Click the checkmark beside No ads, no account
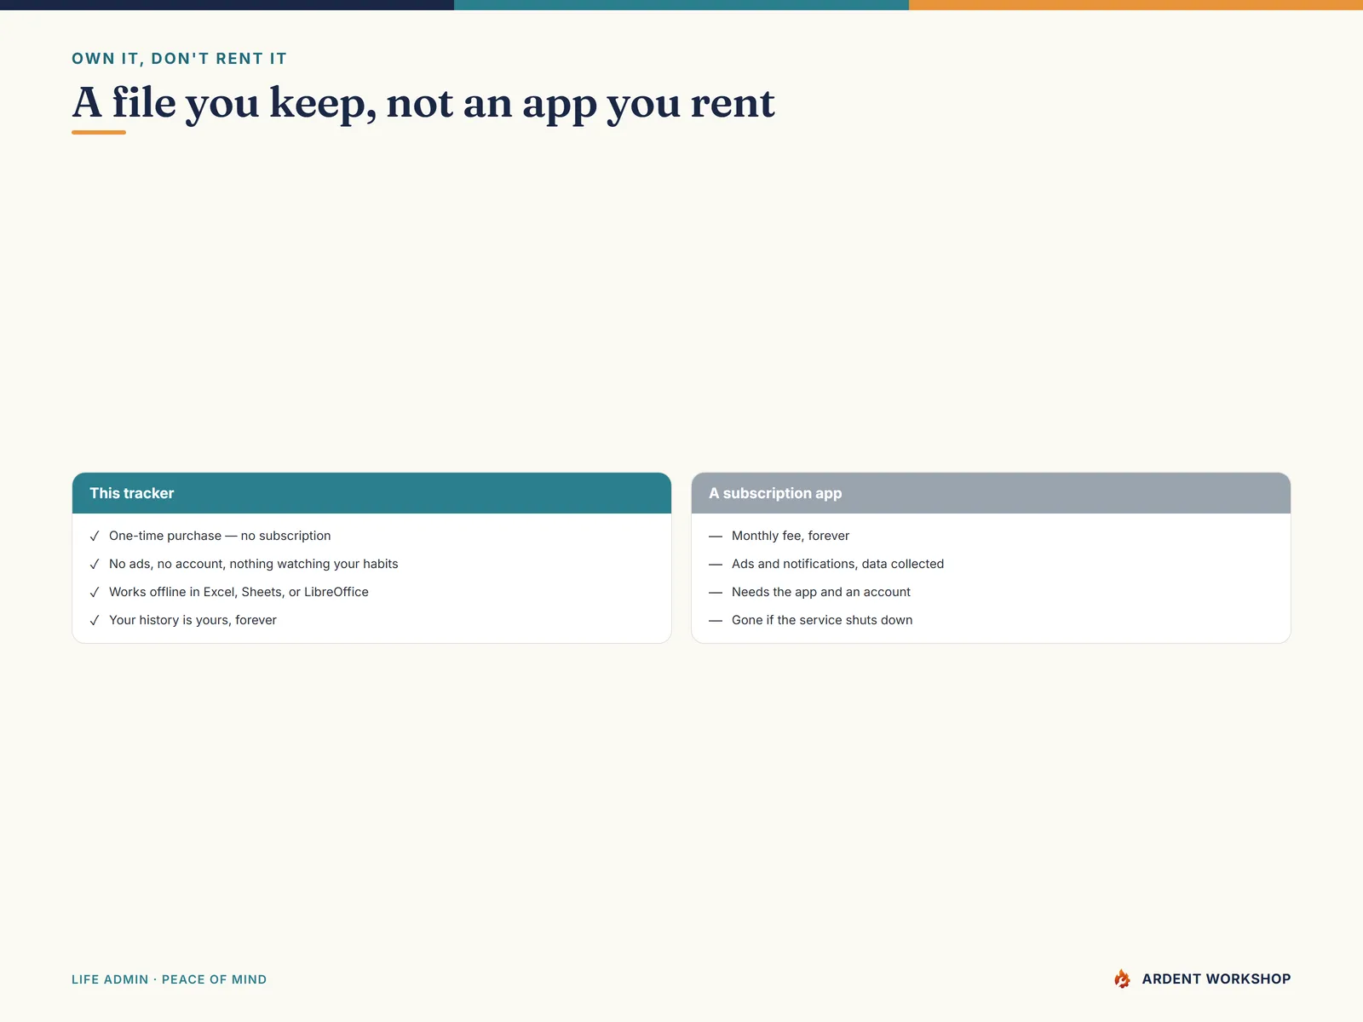1363x1022 pixels. click(95, 565)
